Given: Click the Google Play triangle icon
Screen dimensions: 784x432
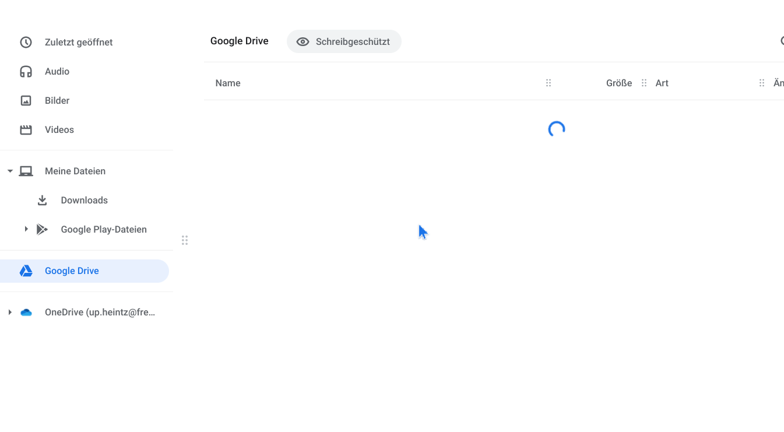Looking at the screenshot, I should click(x=42, y=229).
